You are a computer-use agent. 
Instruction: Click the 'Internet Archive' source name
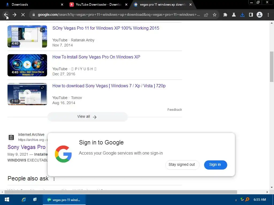tap(31, 135)
